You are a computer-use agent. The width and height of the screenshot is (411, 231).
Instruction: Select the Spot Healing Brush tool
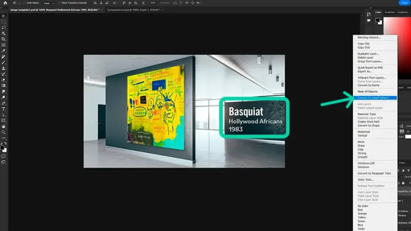(x=4, y=56)
